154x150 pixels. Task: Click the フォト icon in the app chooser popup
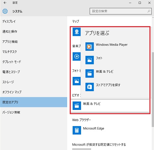click(x=89, y=60)
